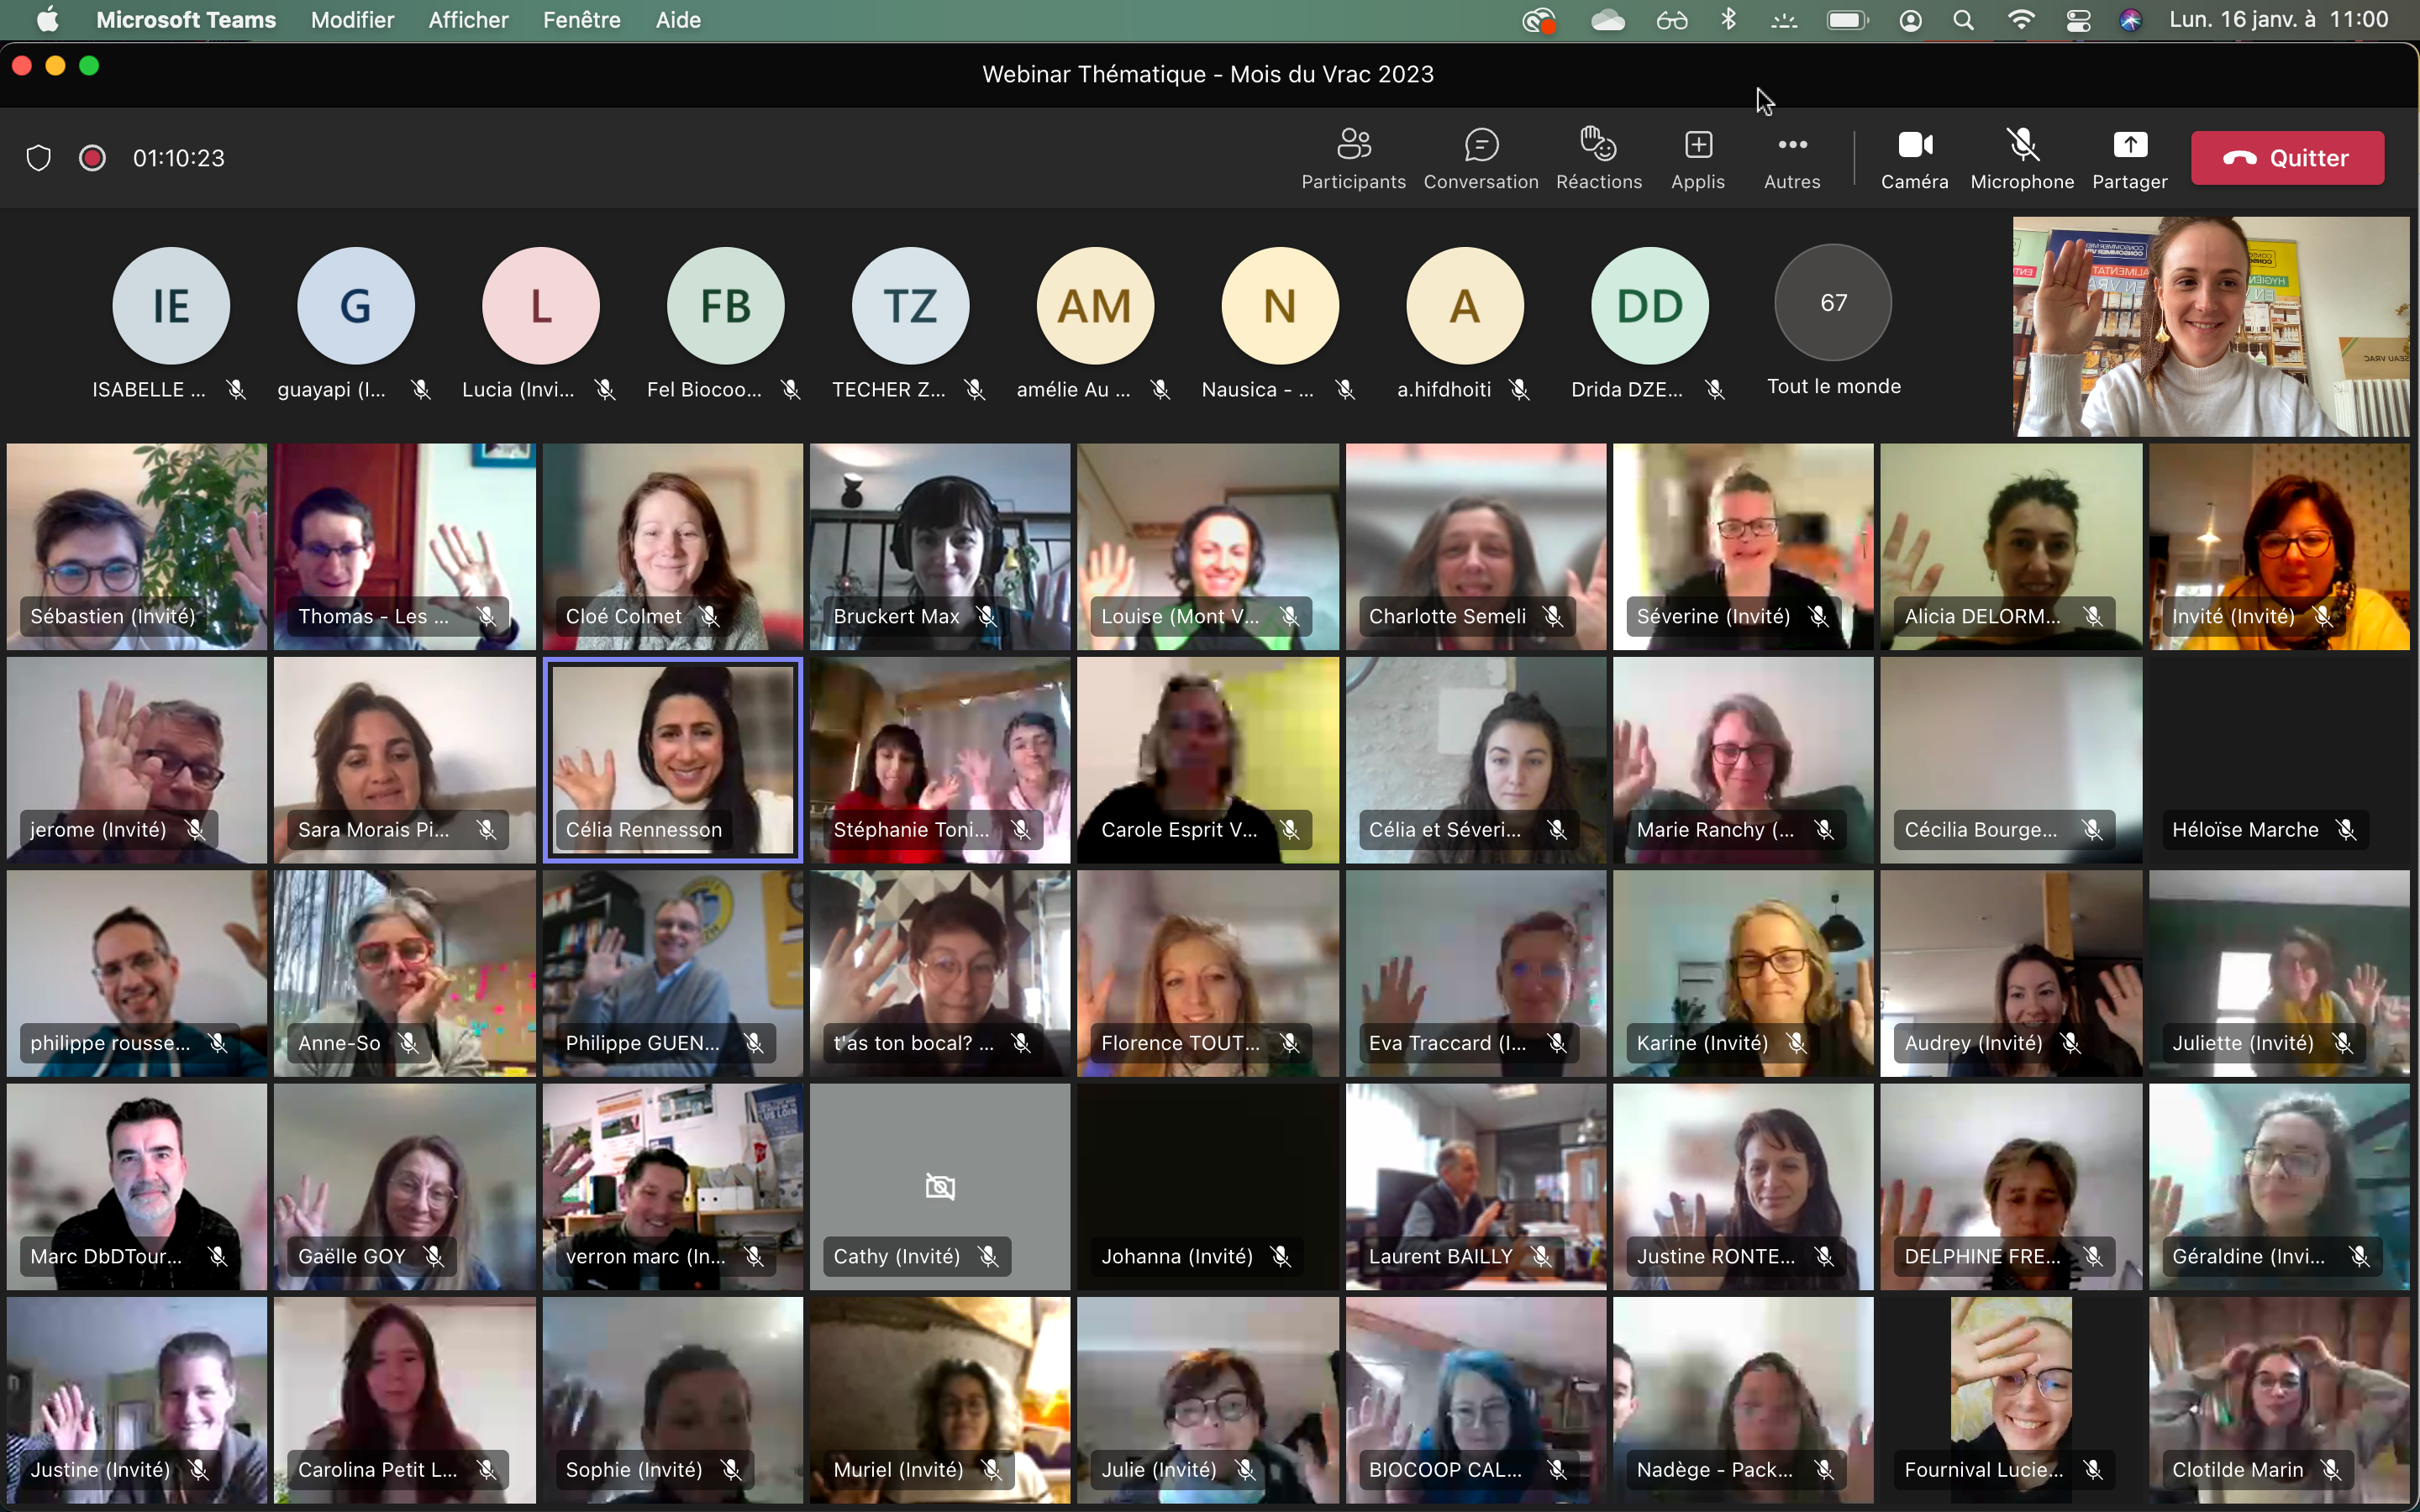
Task: Click the shield privacy icon
Action: [x=38, y=158]
